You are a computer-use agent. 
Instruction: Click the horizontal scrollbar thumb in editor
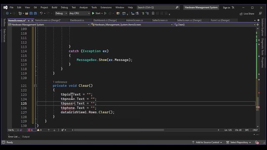tap(119, 130)
